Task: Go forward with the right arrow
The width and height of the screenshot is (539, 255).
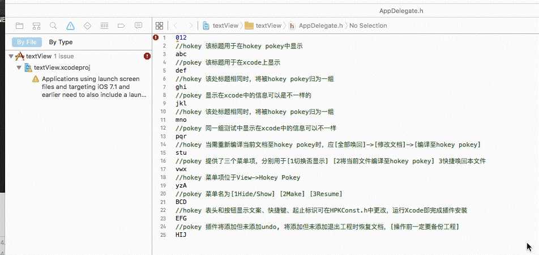Action: pyautogui.click(x=190, y=25)
